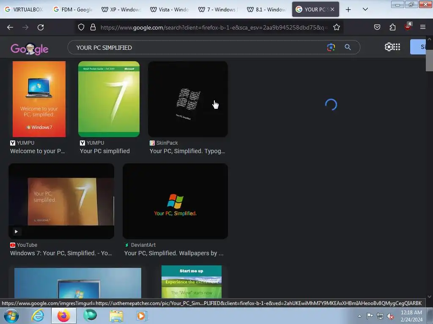The width and height of the screenshot is (433, 324).
Task: Select the Firefox taskbar button
Action: 64,316
